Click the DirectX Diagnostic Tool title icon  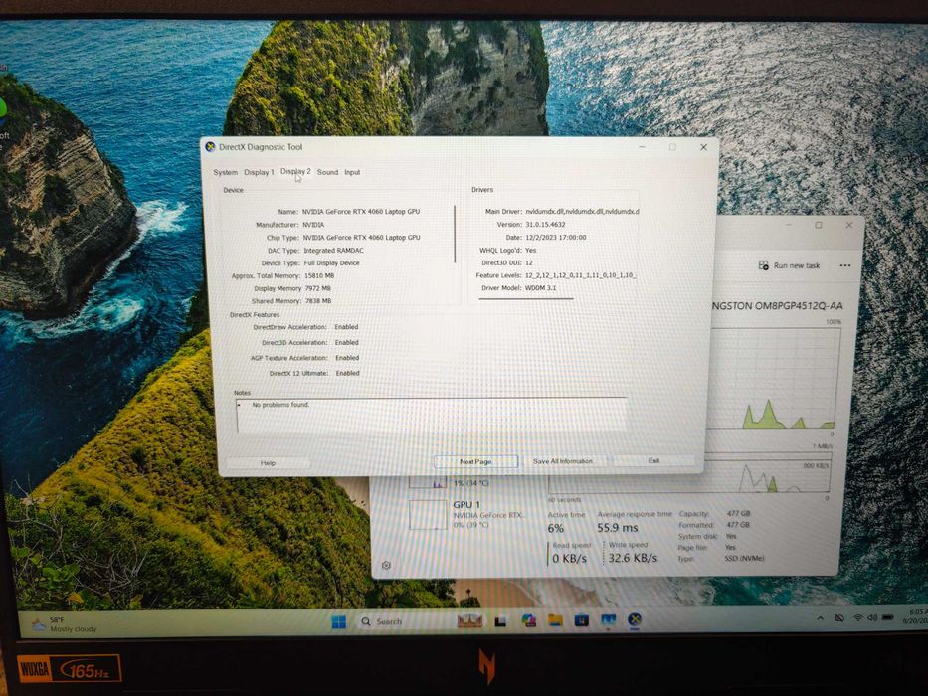210,147
